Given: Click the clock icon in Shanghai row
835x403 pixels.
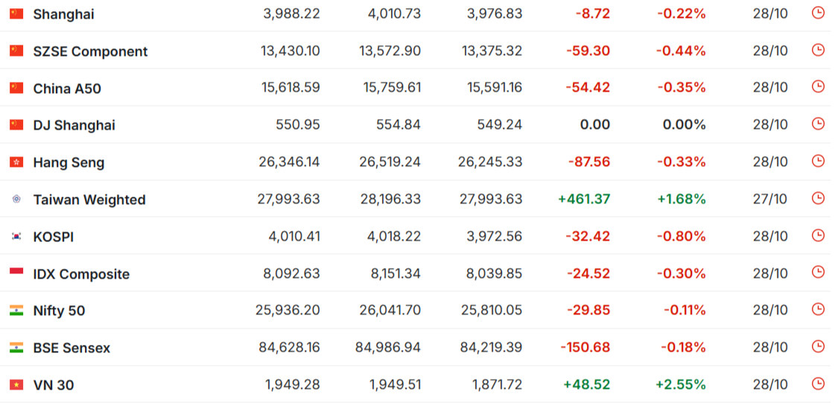Looking at the screenshot, I should pos(818,12).
